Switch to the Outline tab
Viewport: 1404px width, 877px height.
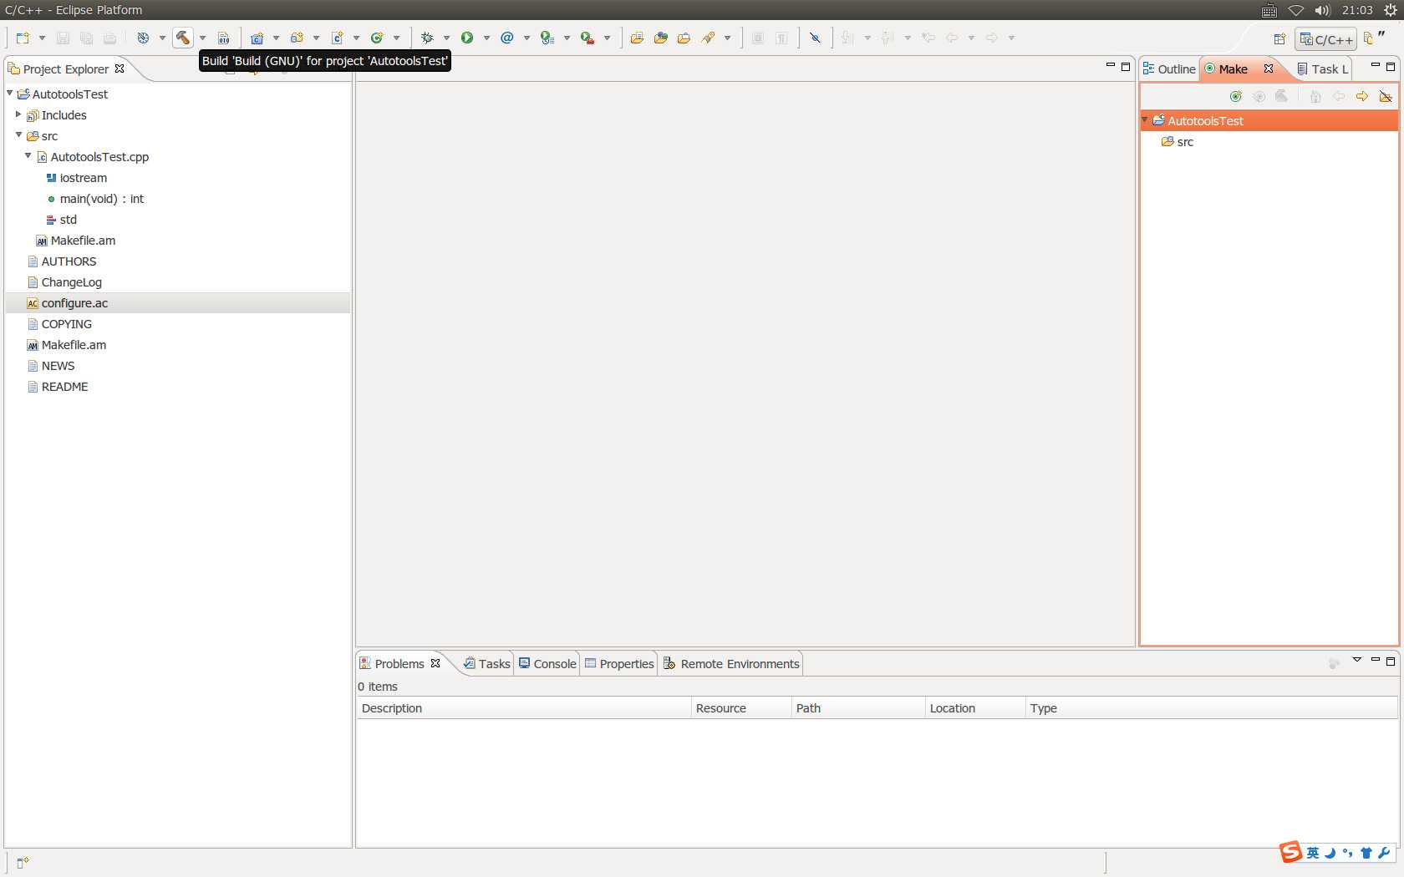click(x=1169, y=69)
